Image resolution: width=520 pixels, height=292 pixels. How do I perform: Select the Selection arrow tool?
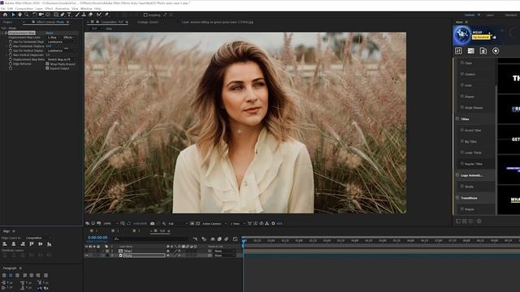[13, 15]
